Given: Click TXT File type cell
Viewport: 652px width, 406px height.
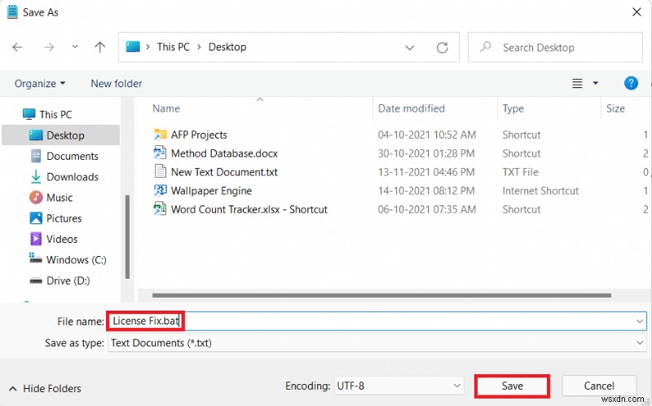Looking at the screenshot, I should (520, 172).
